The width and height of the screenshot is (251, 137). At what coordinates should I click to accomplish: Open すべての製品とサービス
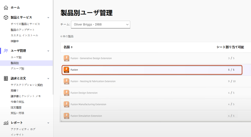pyautogui.click(x=25, y=24)
